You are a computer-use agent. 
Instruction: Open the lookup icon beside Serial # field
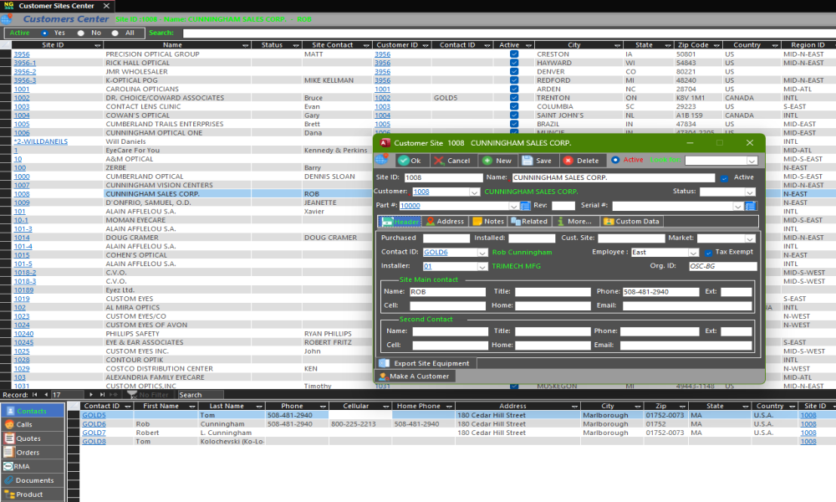coord(750,206)
